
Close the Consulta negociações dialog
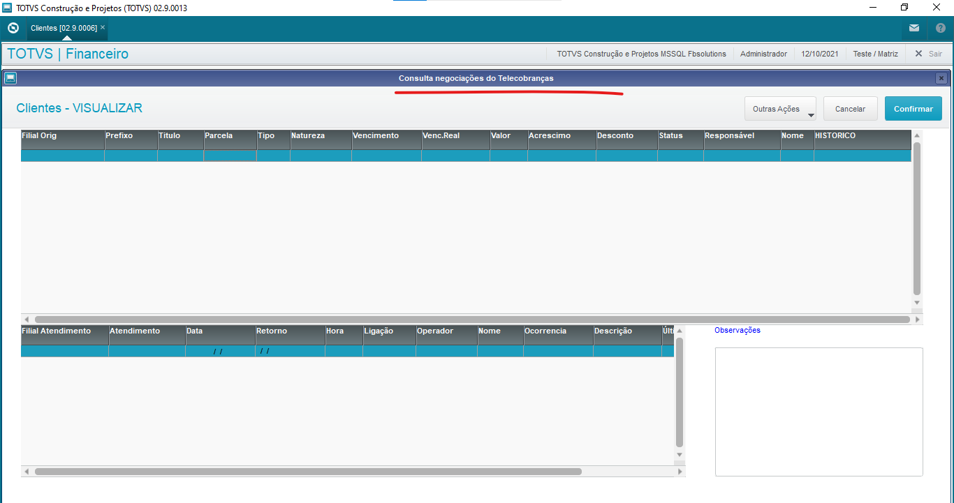click(x=941, y=78)
